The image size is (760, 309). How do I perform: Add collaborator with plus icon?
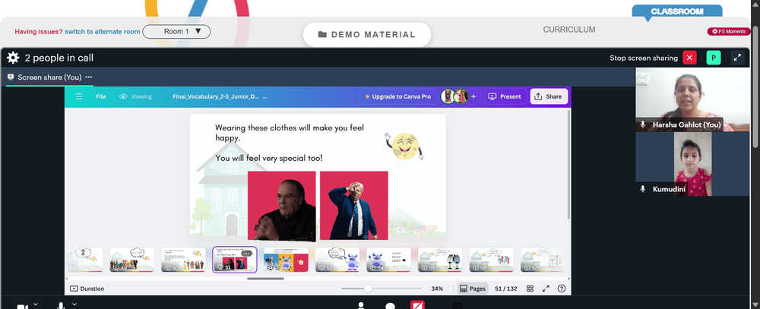point(473,96)
